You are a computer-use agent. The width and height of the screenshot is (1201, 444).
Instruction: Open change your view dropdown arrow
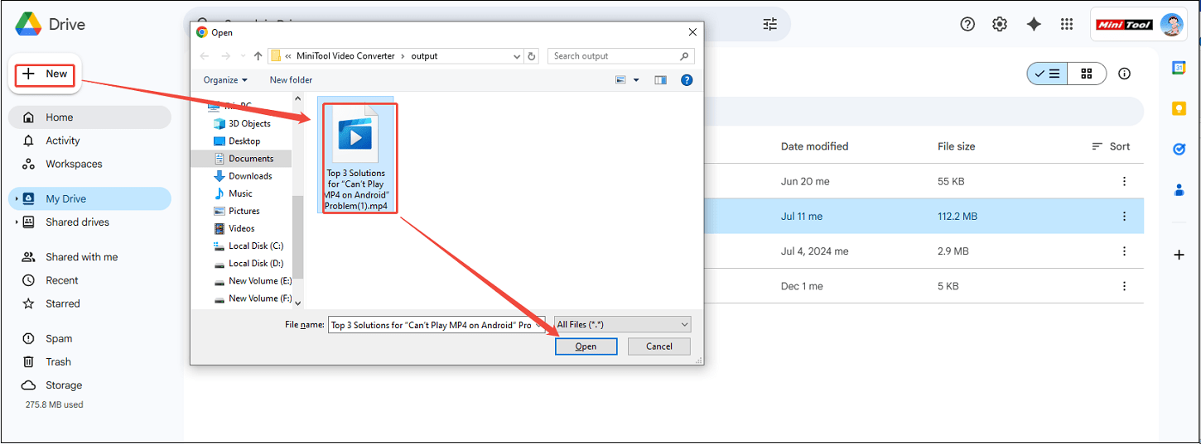[636, 80]
